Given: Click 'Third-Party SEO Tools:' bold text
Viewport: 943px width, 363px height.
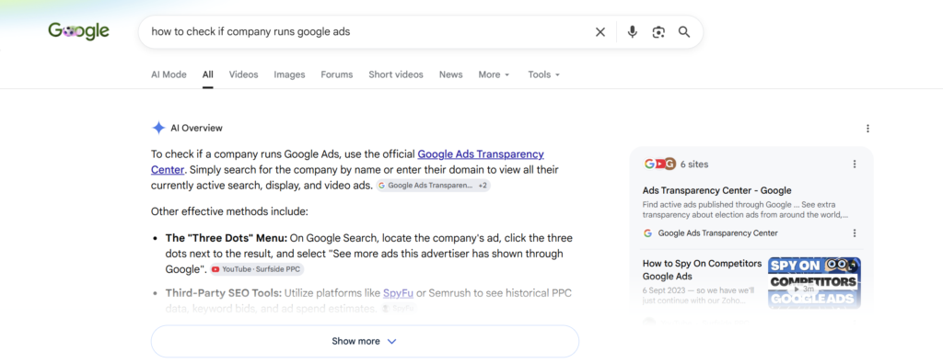Looking at the screenshot, I should click(x=224, y=293).
